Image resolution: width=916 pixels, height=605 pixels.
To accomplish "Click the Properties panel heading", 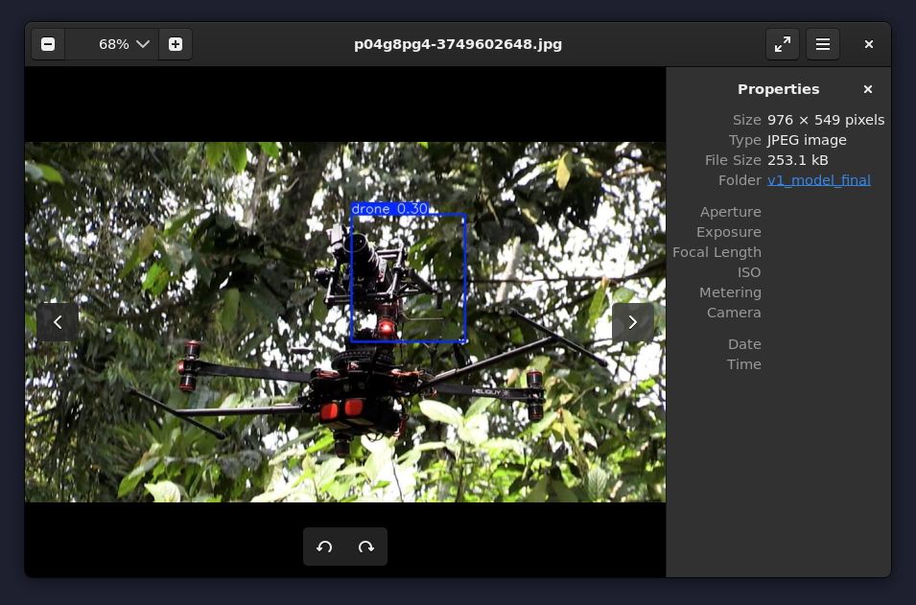I will (x=778, y=89).
